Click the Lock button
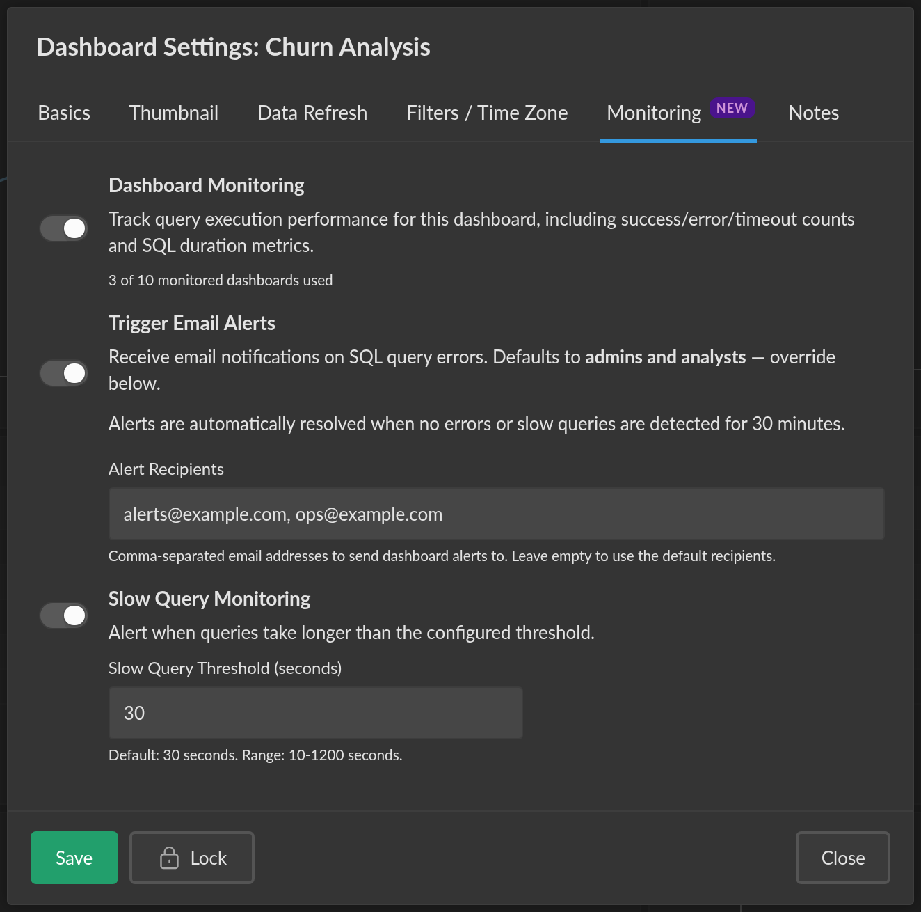This screenshot has height=912, width=921. click(192, 858)
